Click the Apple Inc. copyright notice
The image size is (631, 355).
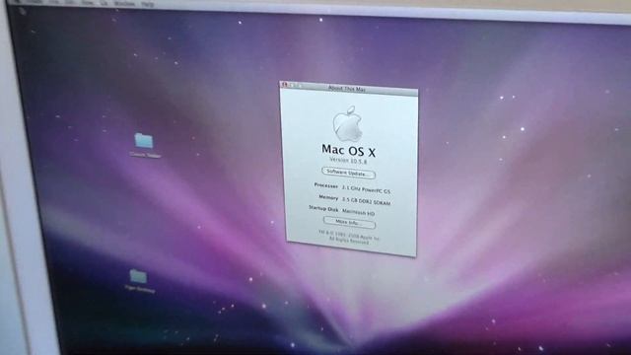pos(349,237)
